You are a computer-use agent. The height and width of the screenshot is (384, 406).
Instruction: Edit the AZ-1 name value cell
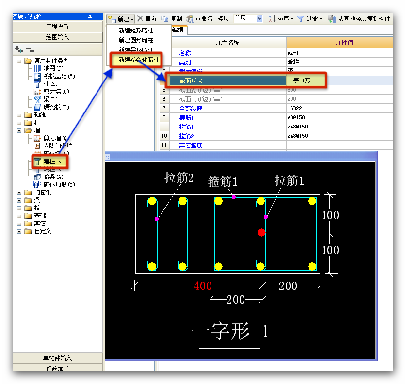340,53
